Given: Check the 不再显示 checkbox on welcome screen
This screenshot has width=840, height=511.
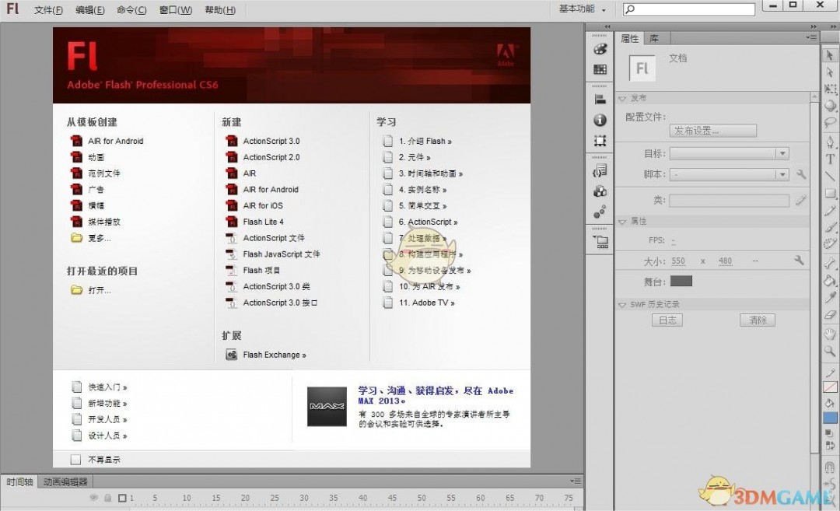Looking at the screenshot, I should (x=75, y=459).
